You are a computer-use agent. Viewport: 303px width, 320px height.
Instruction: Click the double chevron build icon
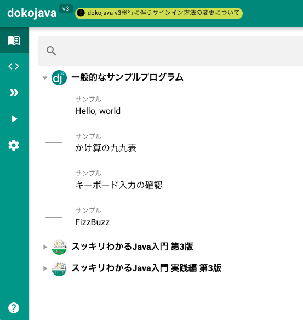pos(14,93)
